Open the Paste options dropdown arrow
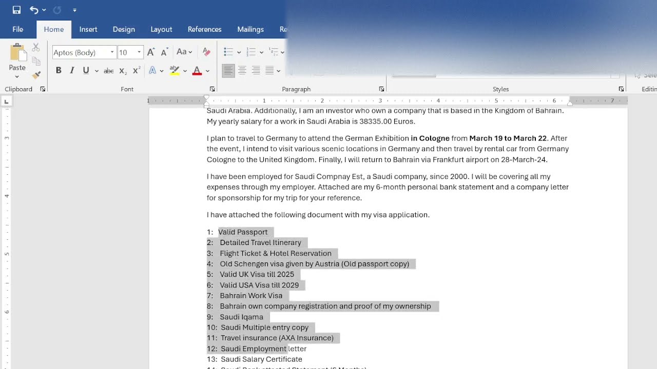Image resolution: width=657 pixels, height=369 pixels. (17, 77)
